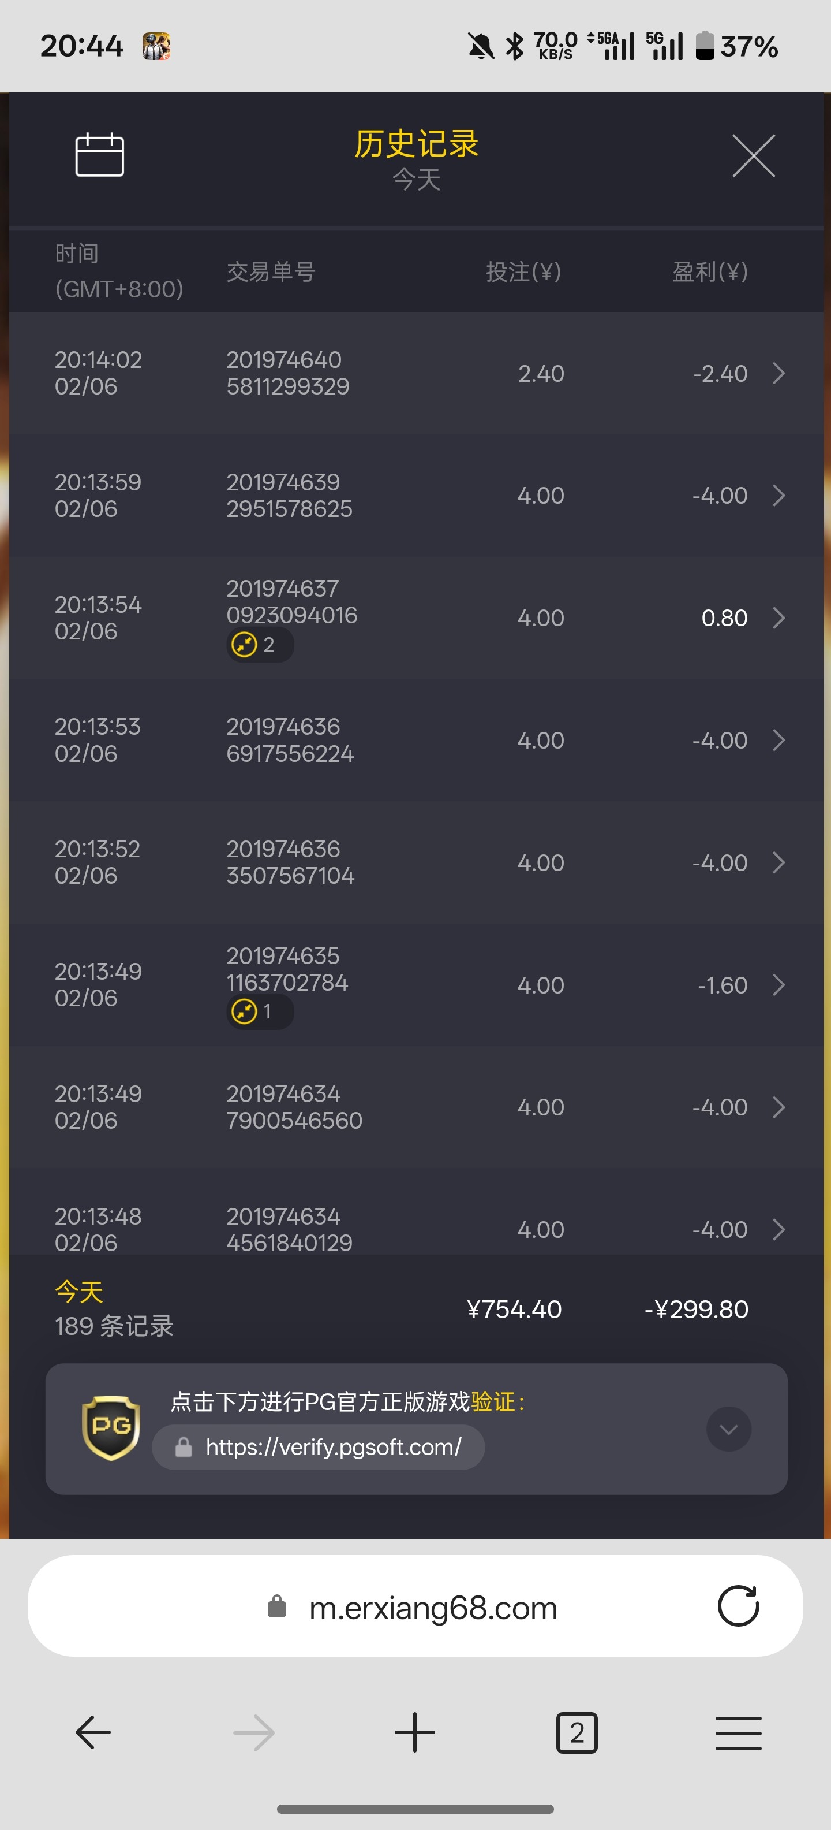Viewport: 831px width, 1830px height.
Task: Collapse the PG verification banner
Action: pos(729,1429)
